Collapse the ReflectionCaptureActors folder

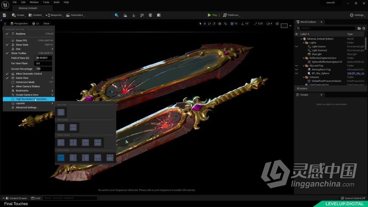pos(303,58)
